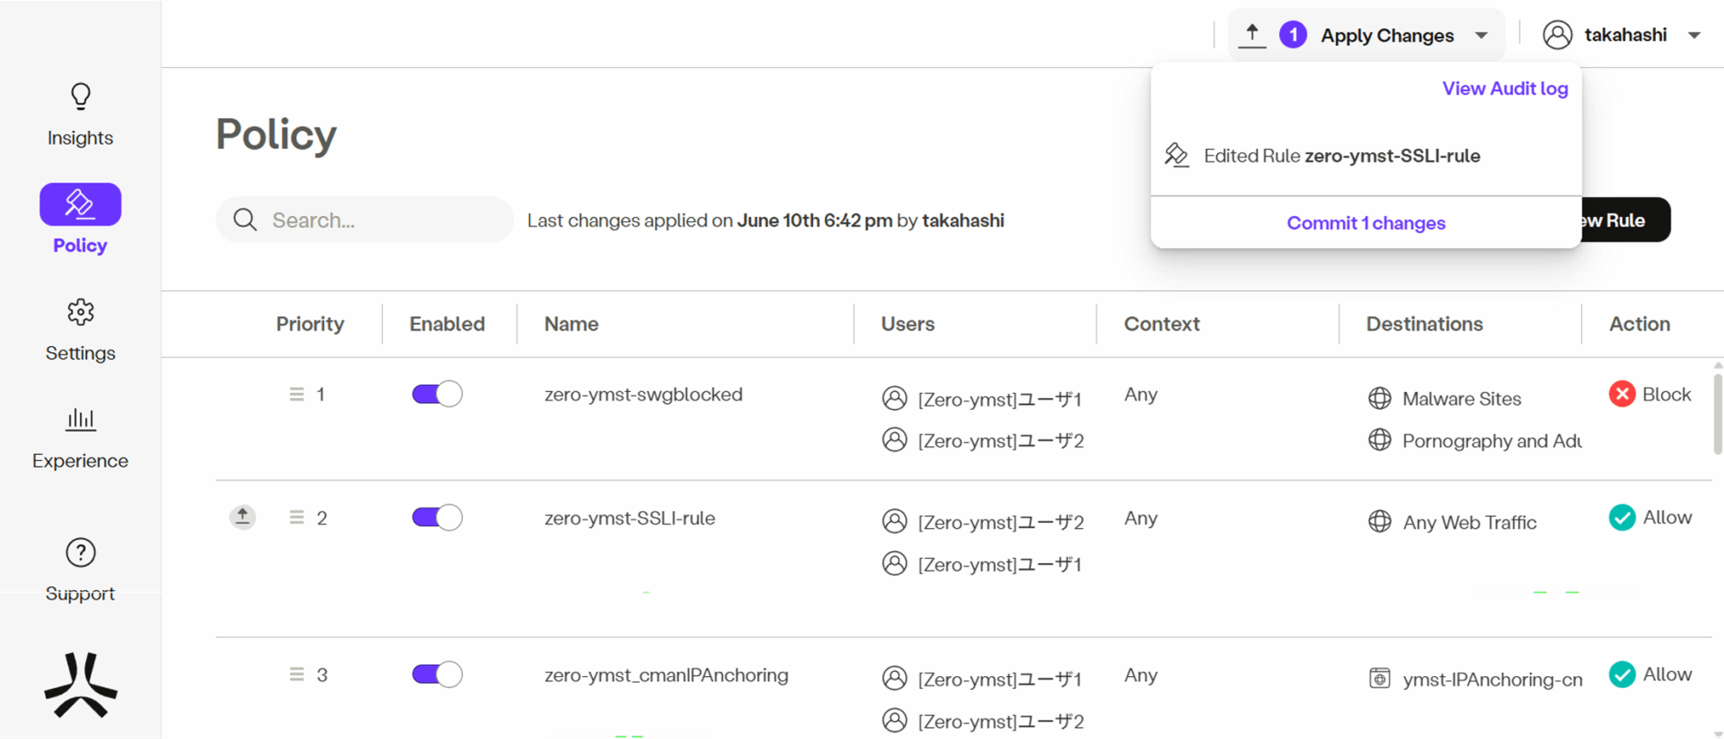Image resolution: width=1724 pixels, height=739 pixels.
Task: Expand the takahashi user menu arrow
Action: click(x=1694, y=35)
